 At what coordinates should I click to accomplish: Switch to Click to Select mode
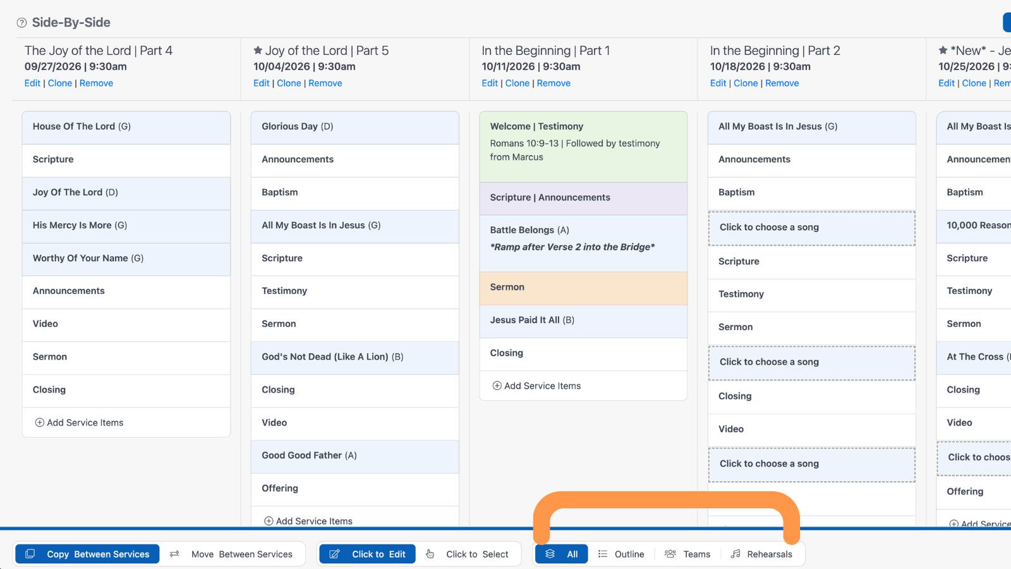pyautogui.click(x=468, y=554)
